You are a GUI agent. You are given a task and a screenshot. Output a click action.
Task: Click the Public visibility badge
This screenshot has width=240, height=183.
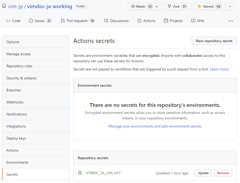click(x=81, y=6)
